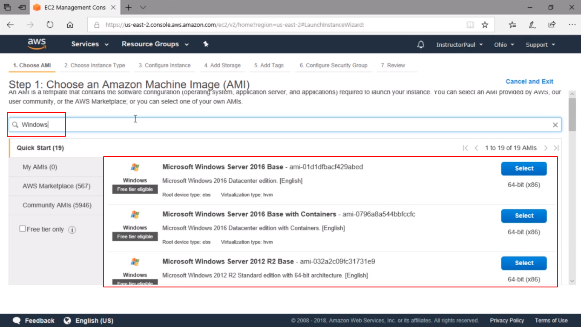581x327 pixels.
Task: Open the notifications bell icon
Action: pos(421,45)
